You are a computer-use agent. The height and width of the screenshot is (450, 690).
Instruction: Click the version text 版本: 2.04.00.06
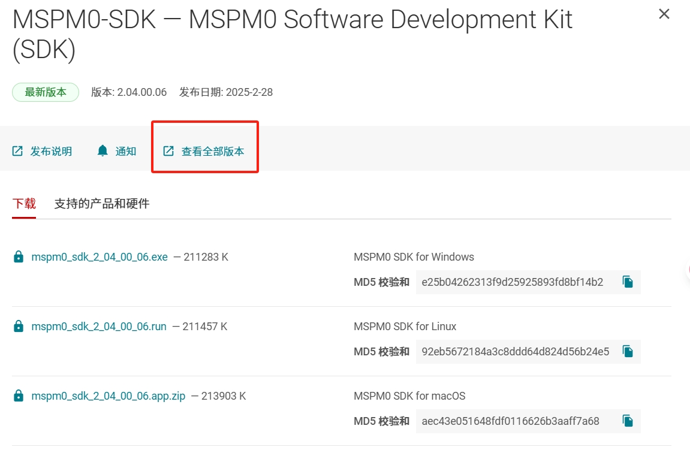[x=129, y=92]
